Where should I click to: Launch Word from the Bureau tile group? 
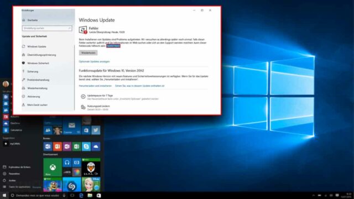pyautogui.click(x=48, y=146)
